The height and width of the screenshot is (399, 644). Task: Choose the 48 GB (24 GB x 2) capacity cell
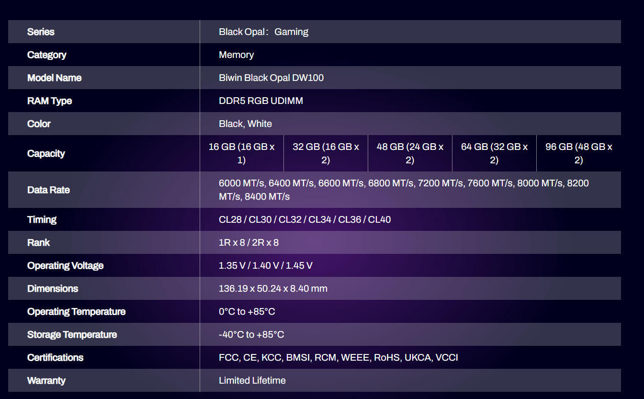pos(410,154)
